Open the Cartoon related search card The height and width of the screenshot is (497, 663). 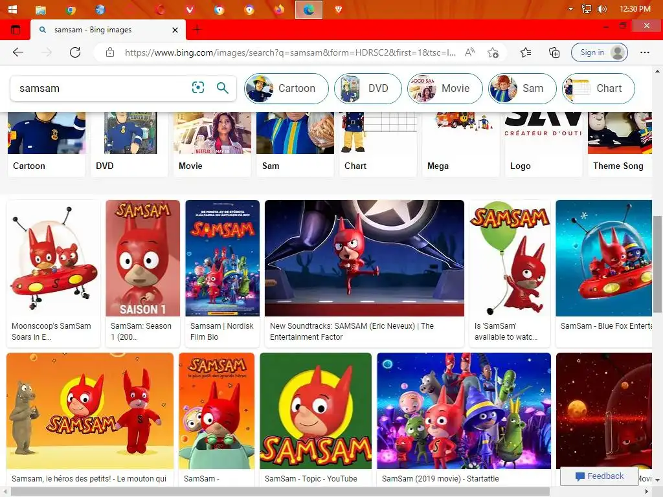[47, 144]
